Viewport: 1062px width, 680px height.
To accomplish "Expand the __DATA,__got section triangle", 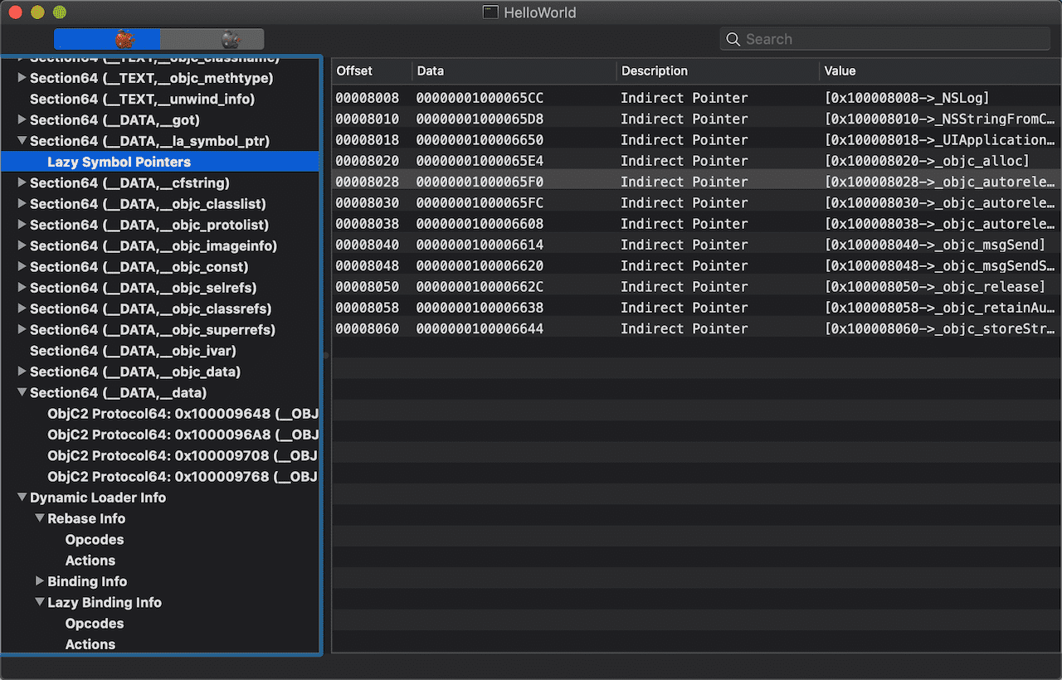I will (x=22, y=120).
